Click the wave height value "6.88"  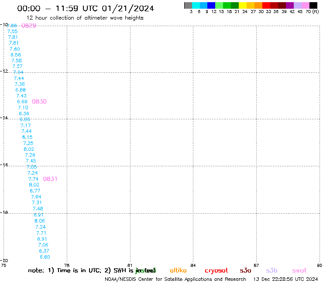tap(21, 90)
